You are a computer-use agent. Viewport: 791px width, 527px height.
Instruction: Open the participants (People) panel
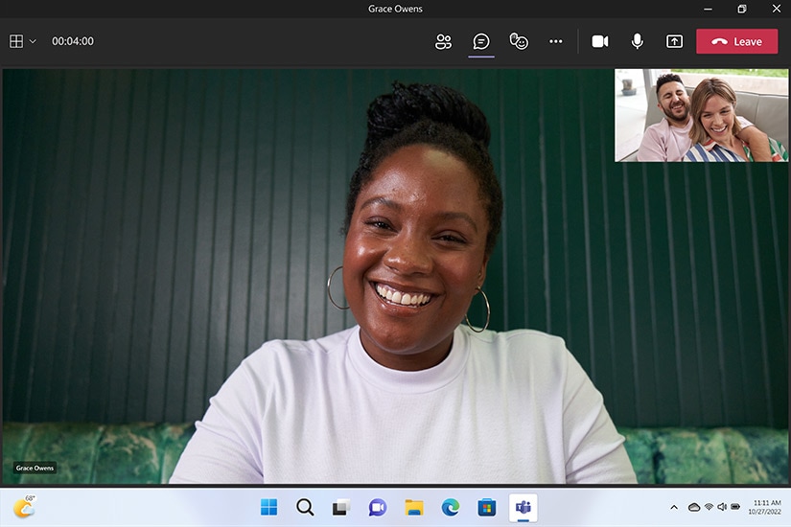[443, 41]
